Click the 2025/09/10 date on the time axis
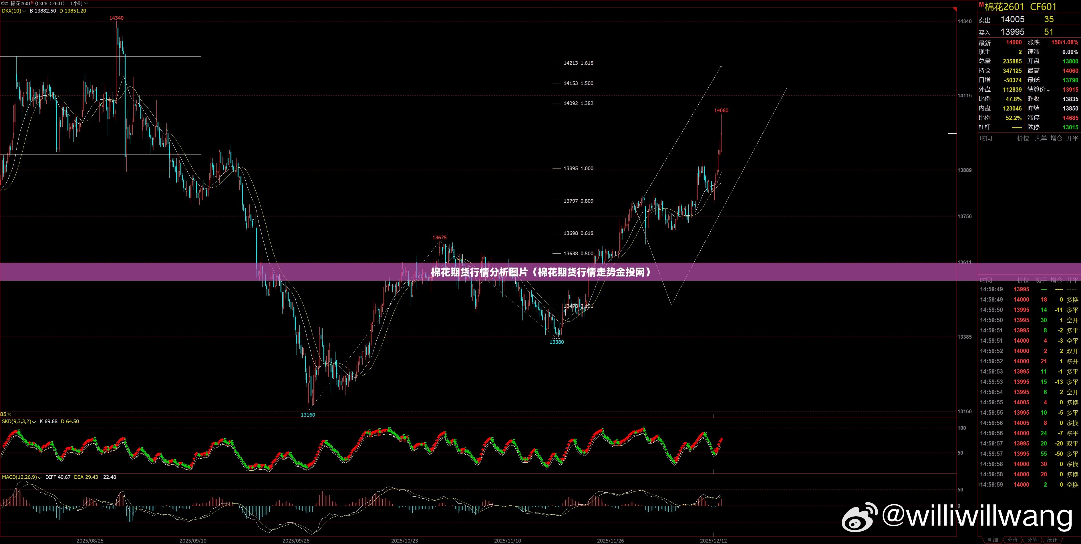 coord(193,541)
